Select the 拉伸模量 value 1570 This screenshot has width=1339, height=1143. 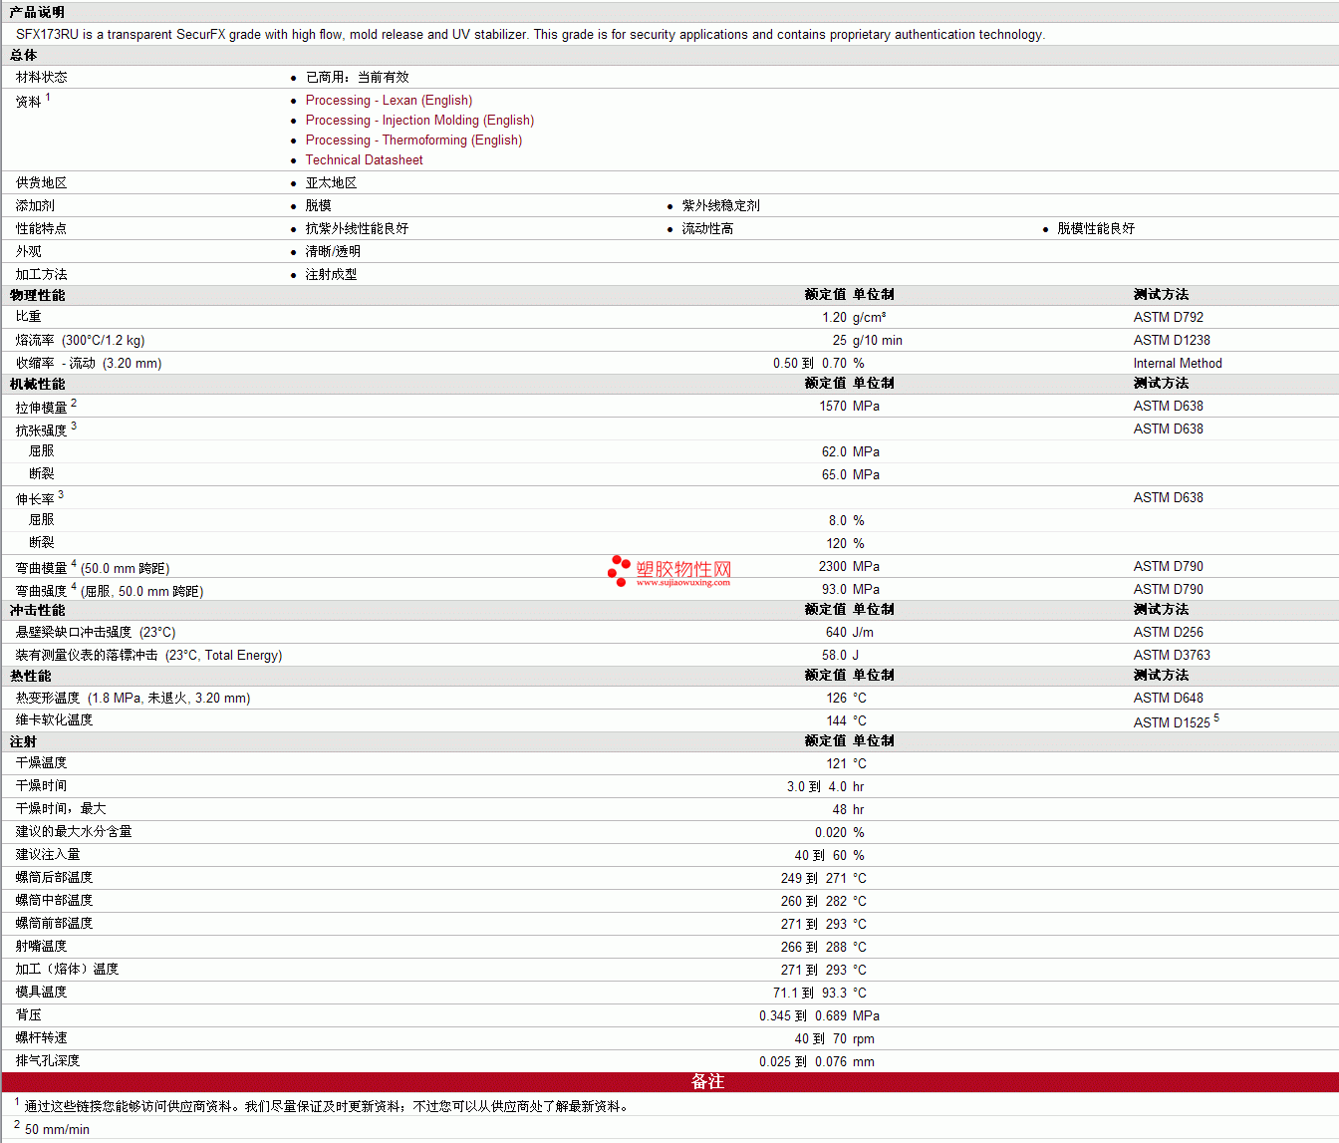tap(833, 407)
